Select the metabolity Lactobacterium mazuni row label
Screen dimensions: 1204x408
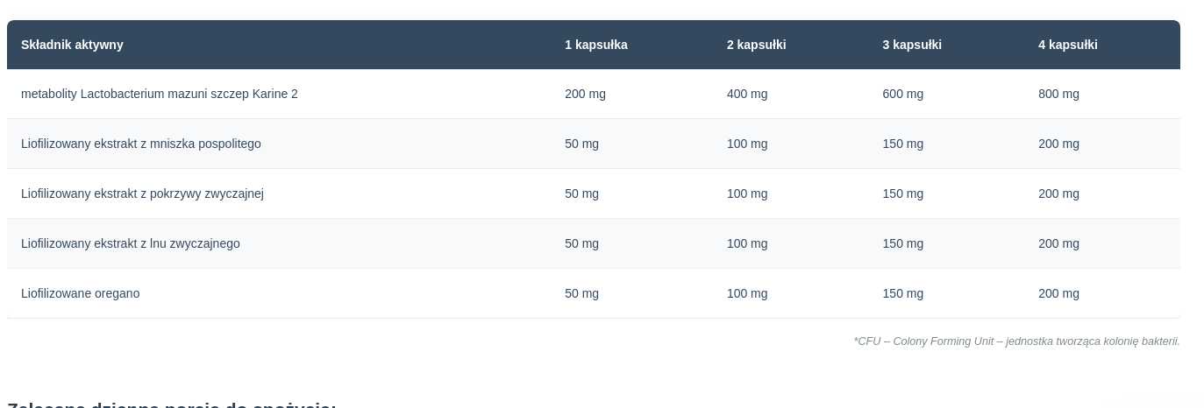pos(160,94)
